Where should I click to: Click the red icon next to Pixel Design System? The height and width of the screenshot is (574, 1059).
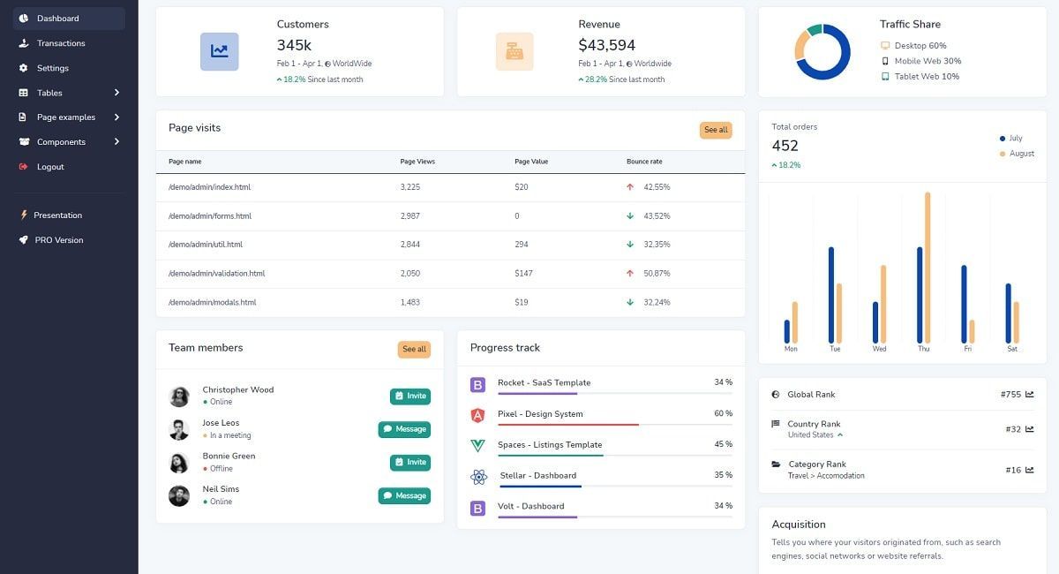[x=477, y=413]
